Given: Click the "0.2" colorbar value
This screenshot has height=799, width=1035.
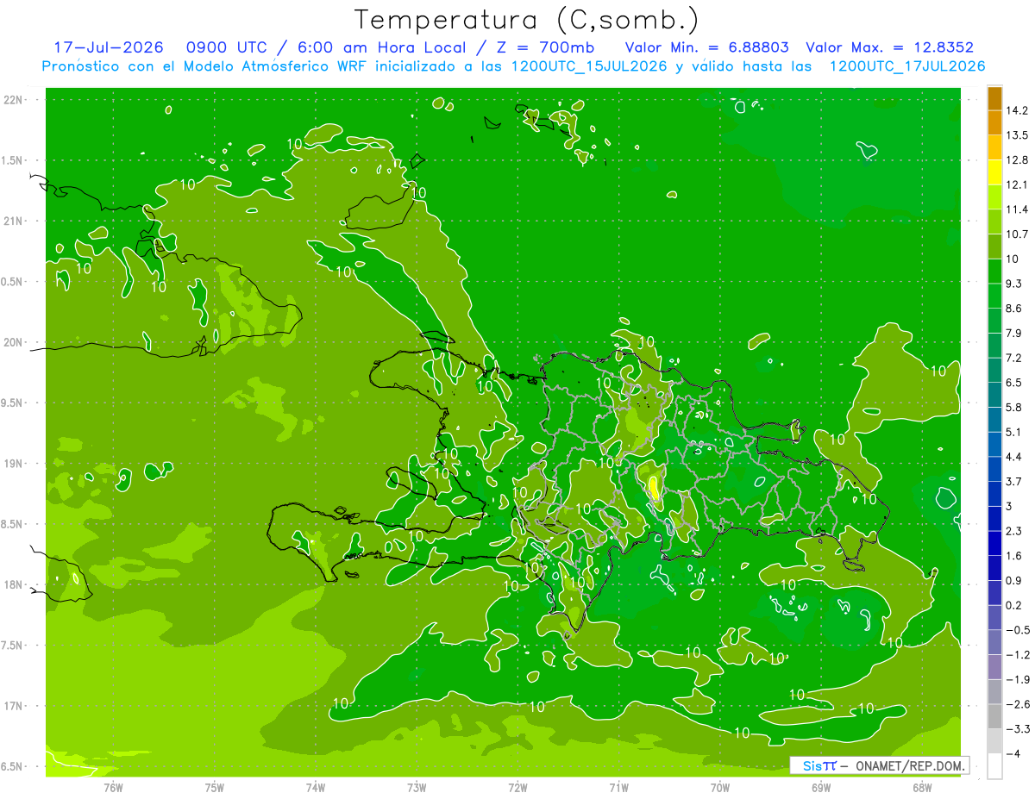Looking at the screenshot, I should (1013, 605).
